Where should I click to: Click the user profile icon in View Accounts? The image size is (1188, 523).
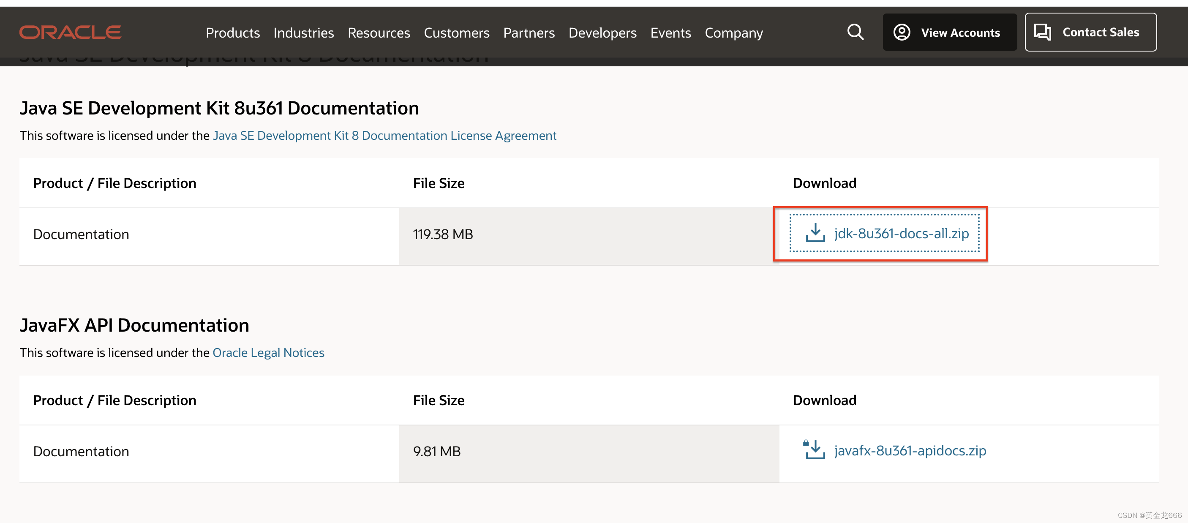click(902, 32)
